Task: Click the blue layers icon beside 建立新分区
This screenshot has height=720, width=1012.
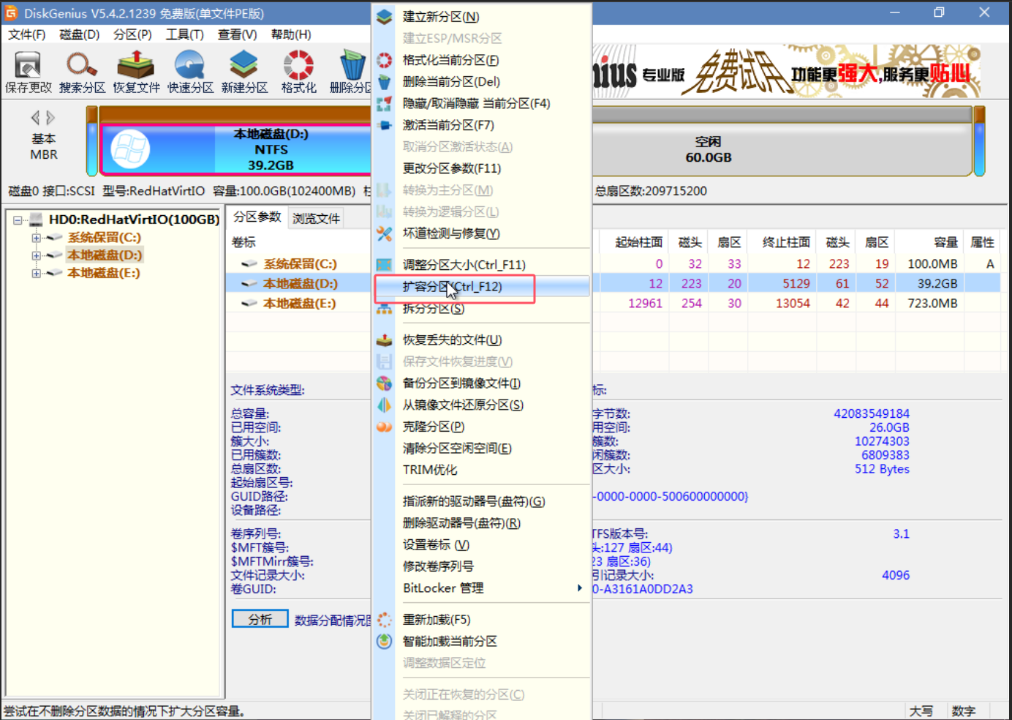Action: pyautogui.click(x=385, y=17)
